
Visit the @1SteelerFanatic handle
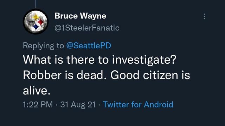tap(87, 28)
